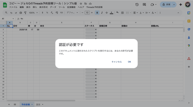
Task: Dismiss the dialog with キャンセル
Action: [x=117, y=62]
